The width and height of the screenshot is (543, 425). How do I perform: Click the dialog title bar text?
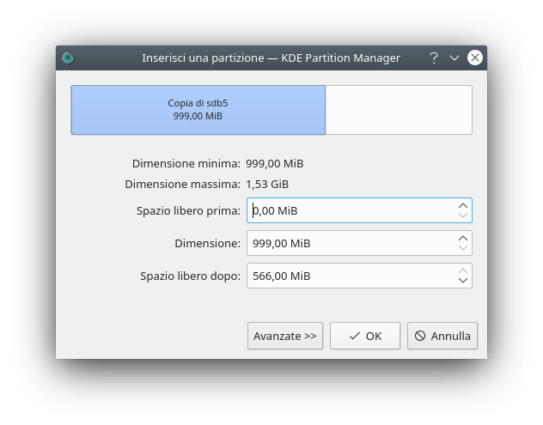click(x=271, y=58)
